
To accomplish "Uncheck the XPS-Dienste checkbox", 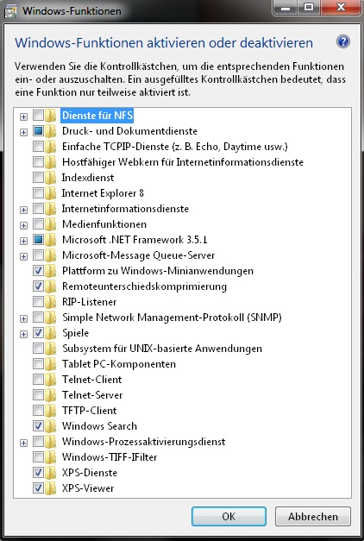I will tap(38, 472).
